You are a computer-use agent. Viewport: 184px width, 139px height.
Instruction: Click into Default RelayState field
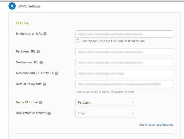coord(124,84)
